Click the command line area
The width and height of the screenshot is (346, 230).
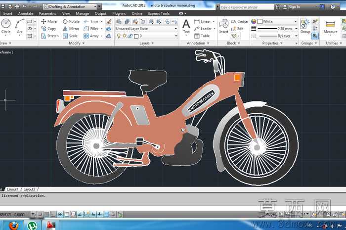173,208
